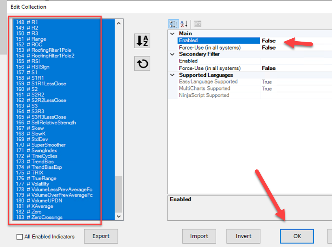Viewport: 332px width, 247px height.
Task: Toggle All Enabled Indicators checkbox
Action: tap(20, 237)
